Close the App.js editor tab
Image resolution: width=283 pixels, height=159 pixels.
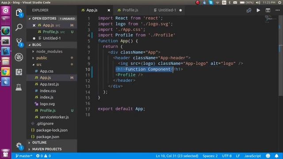click(109, 10)
